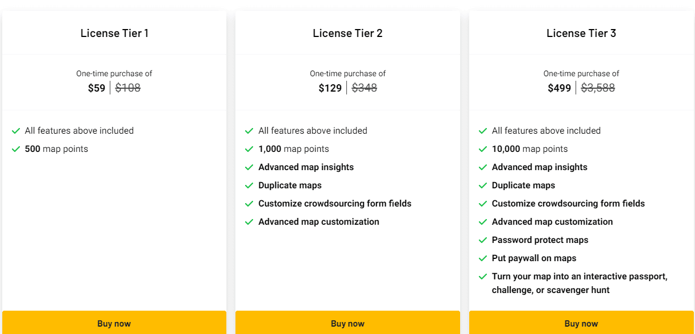695x334 pixels.
Task: Click checkmark next to Put paywall on maps
Action: (x=483, y=258)
